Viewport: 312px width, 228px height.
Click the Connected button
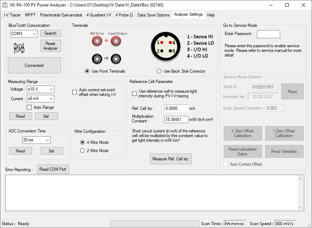pos(34,65)
